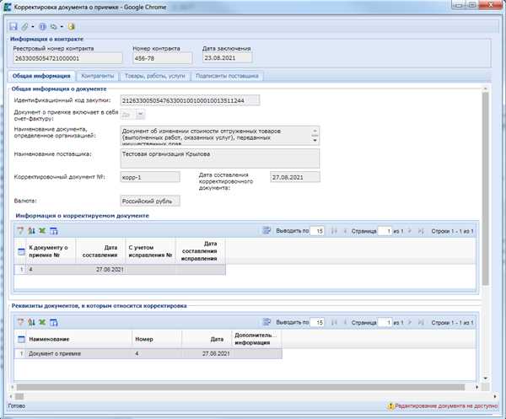The width and height of the screenshot is (506, 419).
Task: Click Excel export icon in корректируемом документе grid
Action: (x=42, y=231)
